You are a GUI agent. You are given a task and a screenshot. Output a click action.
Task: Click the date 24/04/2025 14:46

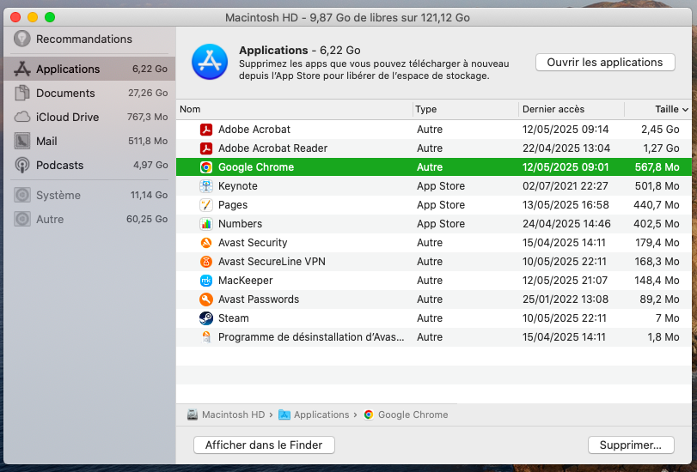[x=566, y=224]
